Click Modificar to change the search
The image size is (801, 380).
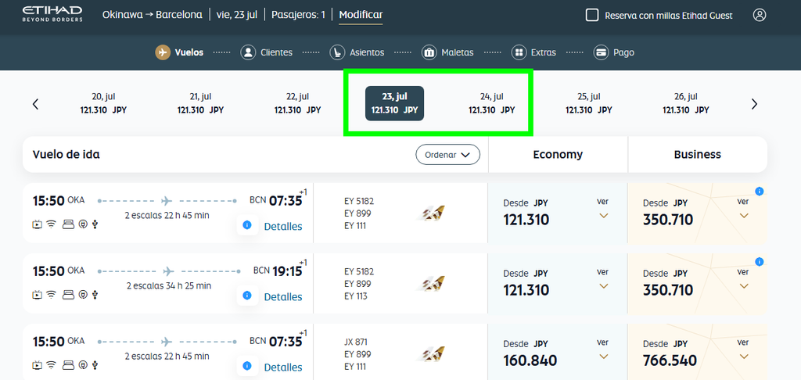(361, 15)
